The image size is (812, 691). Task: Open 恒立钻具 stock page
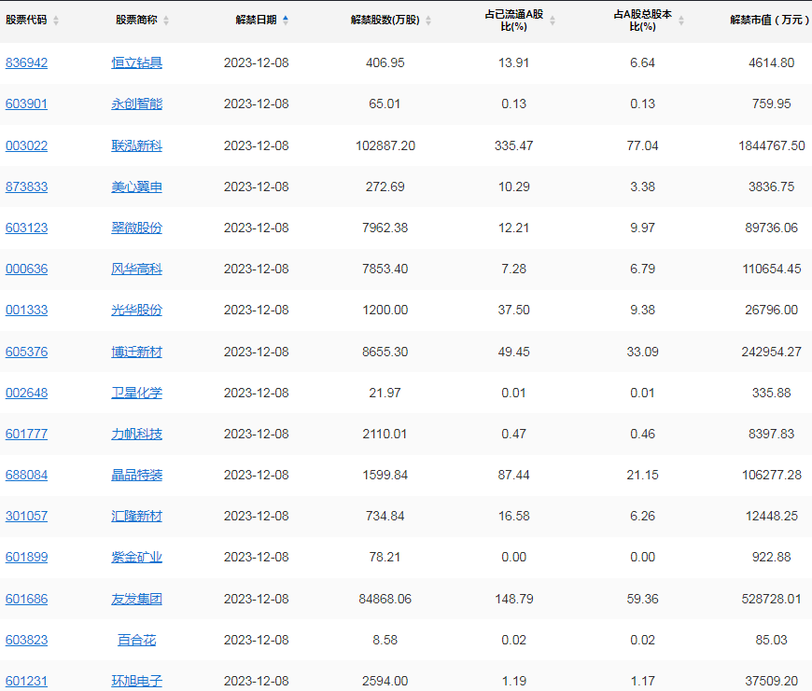(136, 63)
